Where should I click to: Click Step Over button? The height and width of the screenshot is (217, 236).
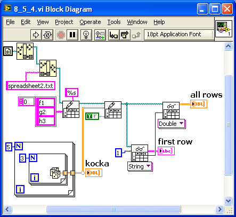(125, 35)
